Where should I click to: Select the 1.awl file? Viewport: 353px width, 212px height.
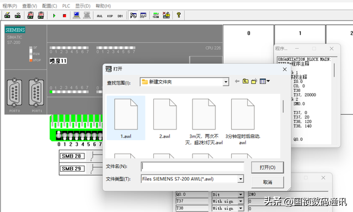coord(126,118)
